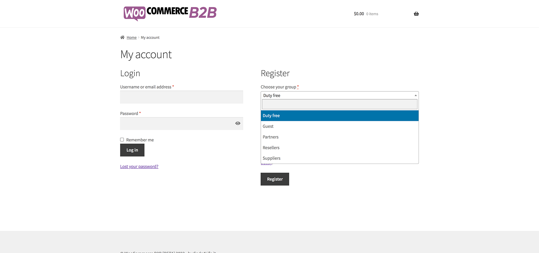Enable the Remember me checkbox
This screenshot has width=539, height=253.
(122, 140)
